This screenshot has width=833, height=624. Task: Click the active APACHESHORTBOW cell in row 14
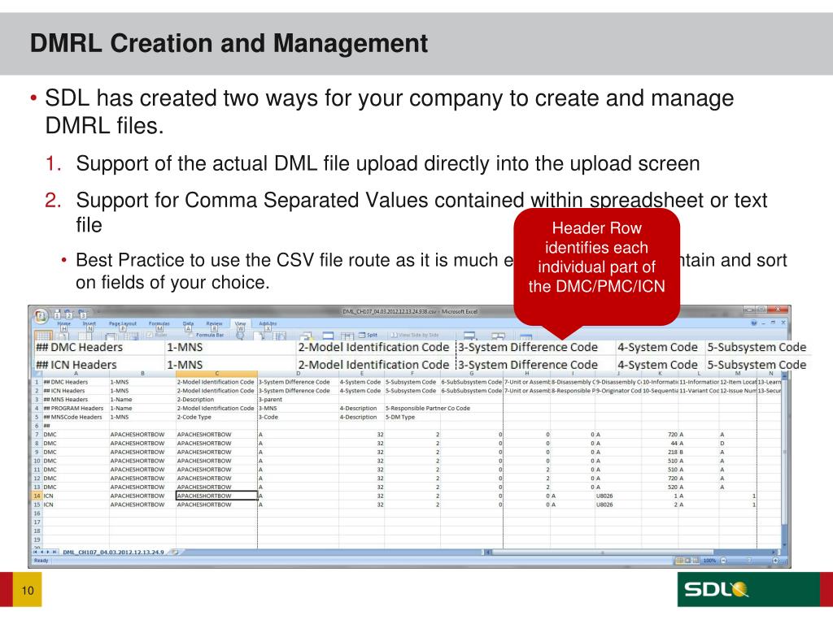click(216, 496)
